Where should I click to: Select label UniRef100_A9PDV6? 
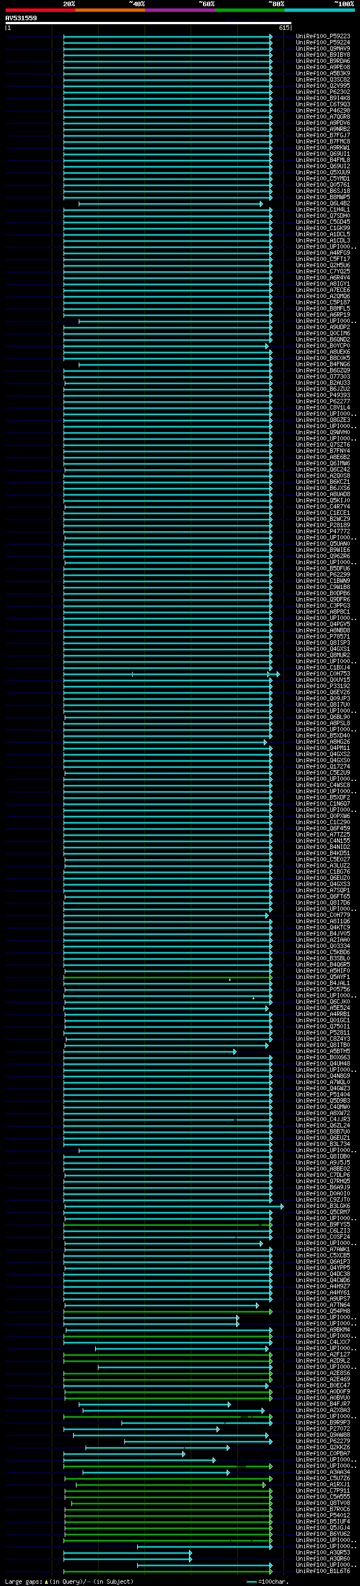pyautogui.click(x=323, y=123)
